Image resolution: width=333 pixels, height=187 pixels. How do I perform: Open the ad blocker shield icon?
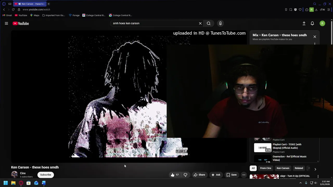click(x=295, y=10)
